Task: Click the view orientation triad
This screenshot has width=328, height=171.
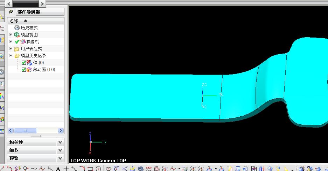Action: coord(91,142)
